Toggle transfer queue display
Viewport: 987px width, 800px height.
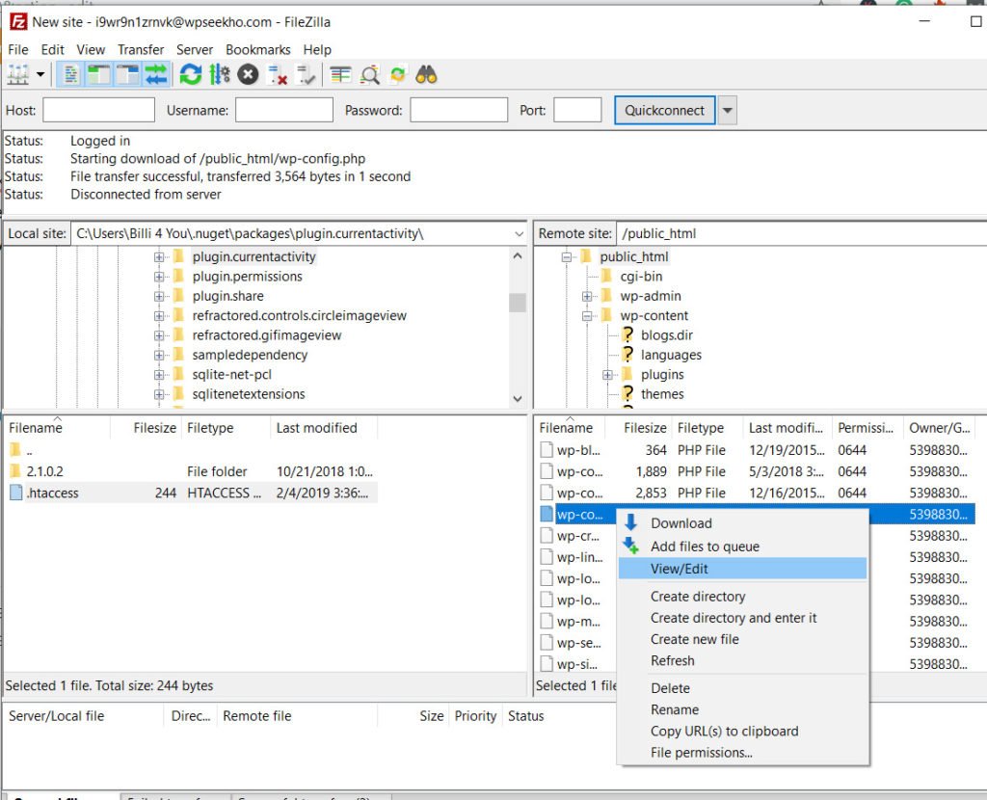click(x=156, y=75)
